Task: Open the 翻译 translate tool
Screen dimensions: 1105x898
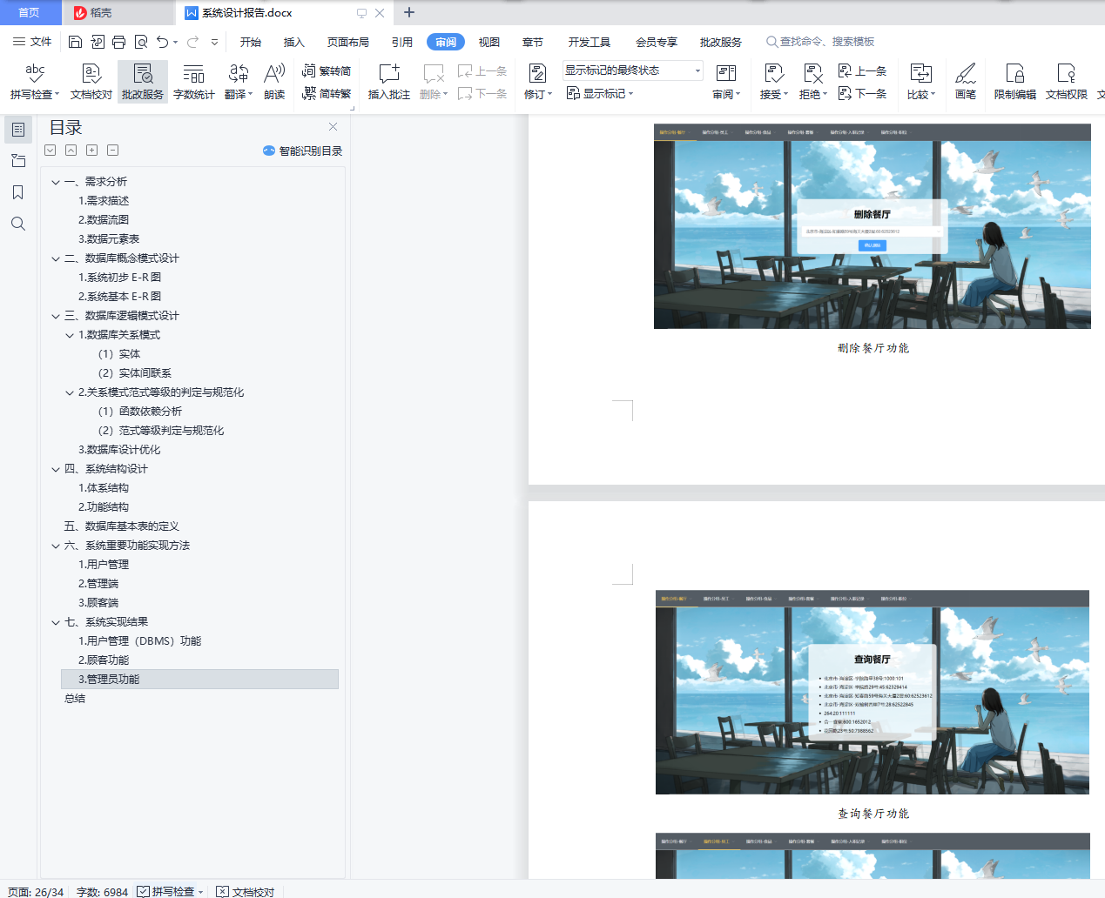Action: pyautogui.click(x=238, y=82)
